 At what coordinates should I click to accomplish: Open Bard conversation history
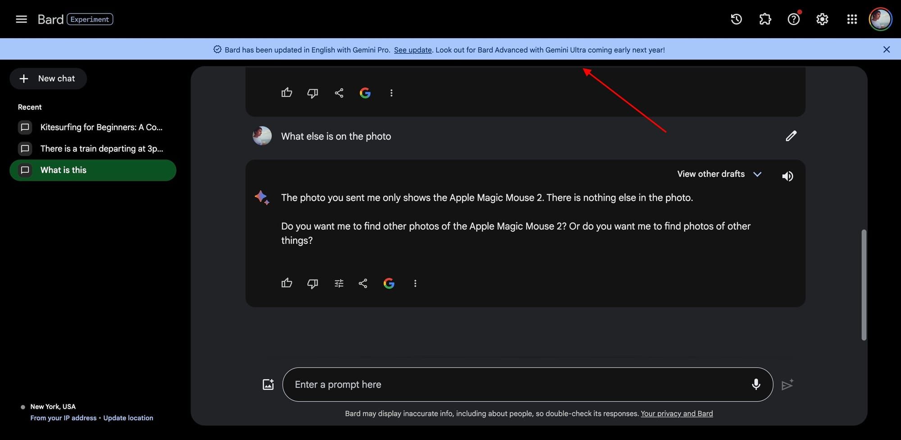pos(736,19)
